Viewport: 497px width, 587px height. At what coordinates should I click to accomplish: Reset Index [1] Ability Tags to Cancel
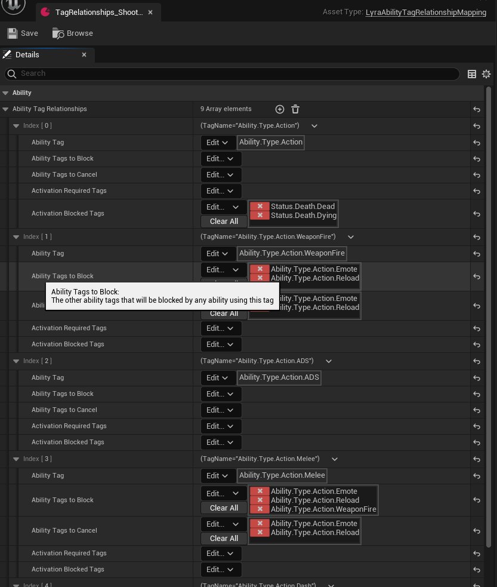point(477,306)
